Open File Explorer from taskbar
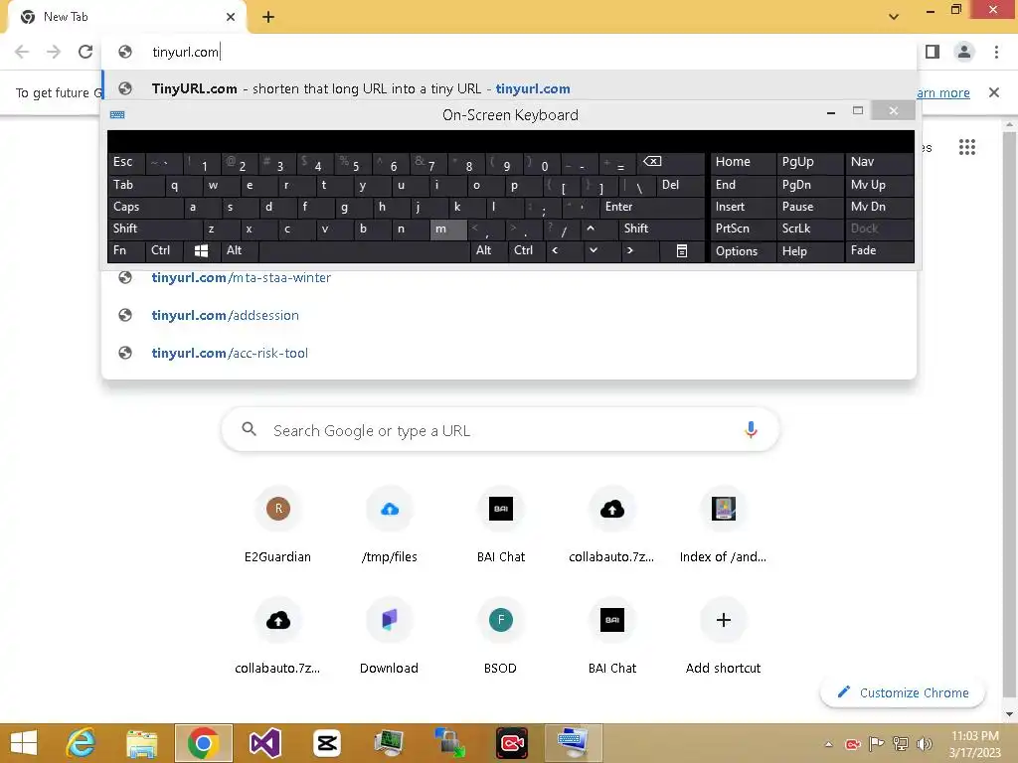 pyautogui.click(x=141, y=743)
